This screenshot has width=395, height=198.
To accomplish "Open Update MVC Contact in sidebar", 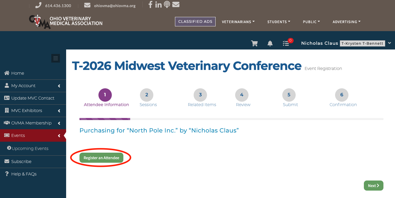I will coord(33,98).
